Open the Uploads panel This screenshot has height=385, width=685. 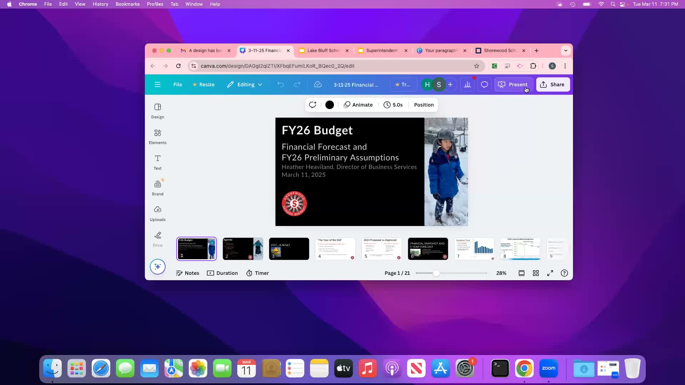157,214
